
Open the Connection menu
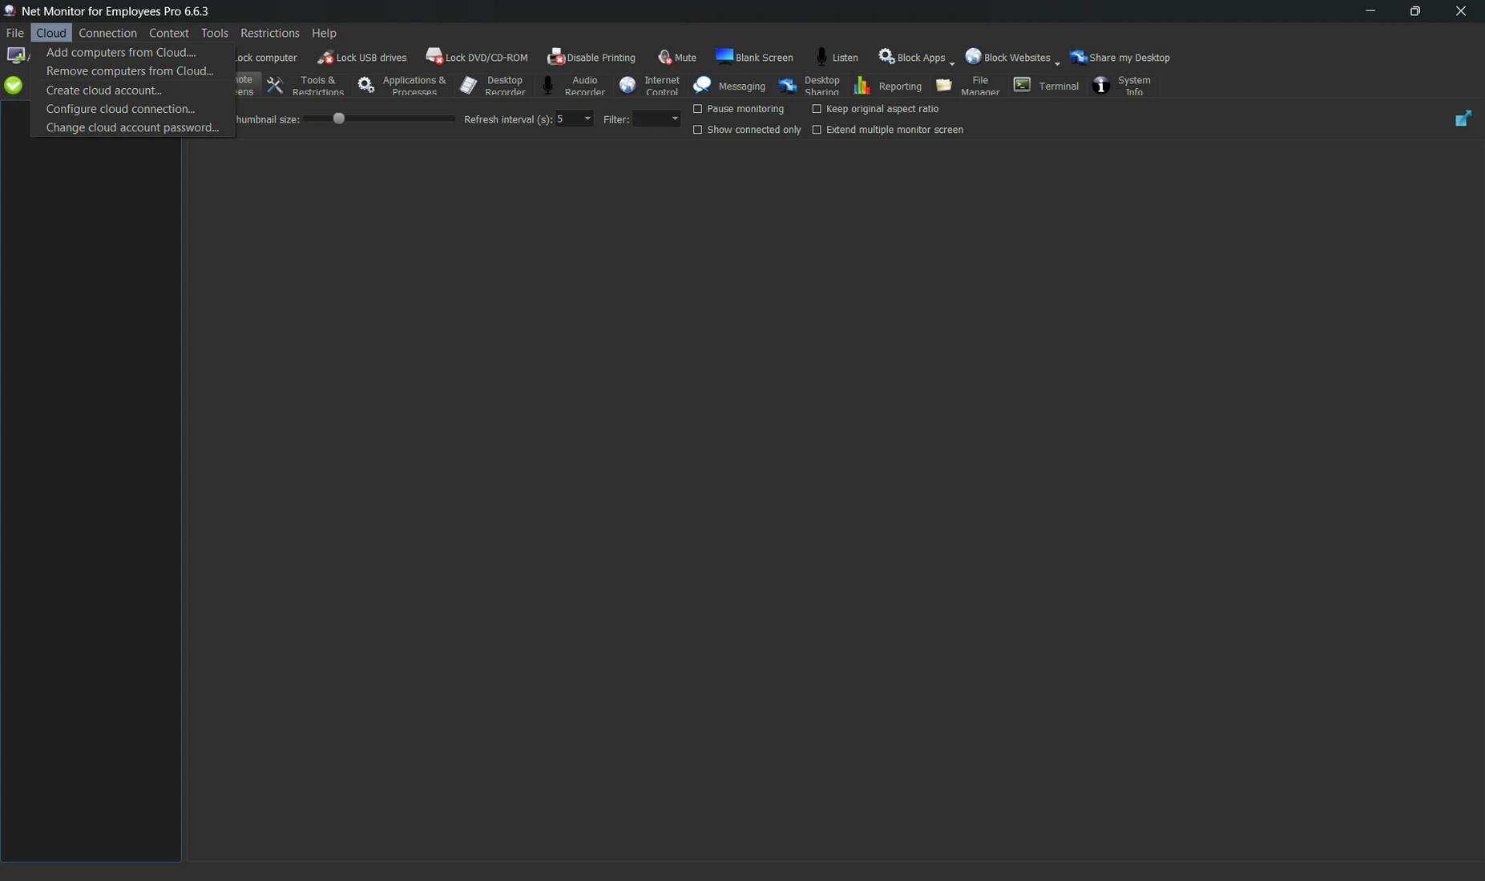coord(107,33)
